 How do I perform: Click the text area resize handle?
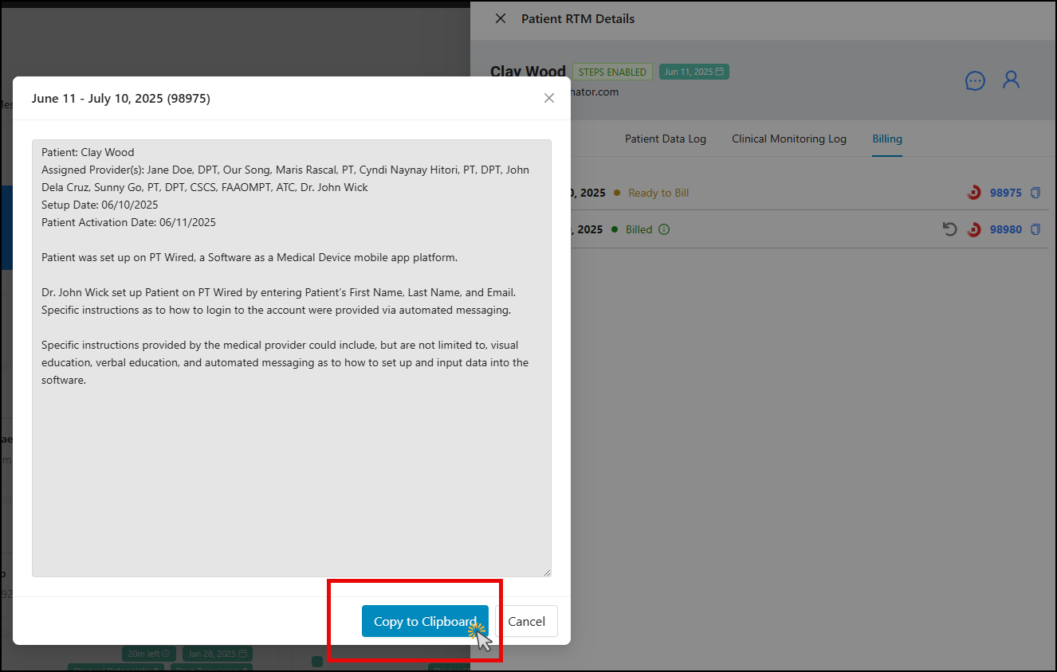coord(546,572)
